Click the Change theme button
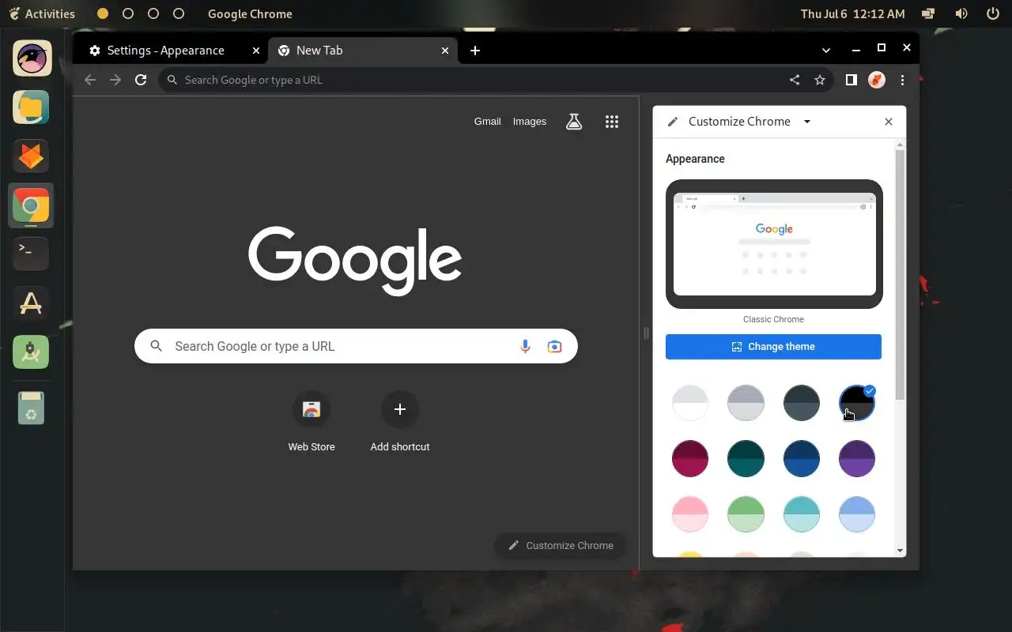This screenshot has width=1012, height=632. click(773, 347)
